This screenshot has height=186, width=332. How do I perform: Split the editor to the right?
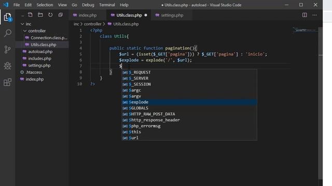coord(305,15)
